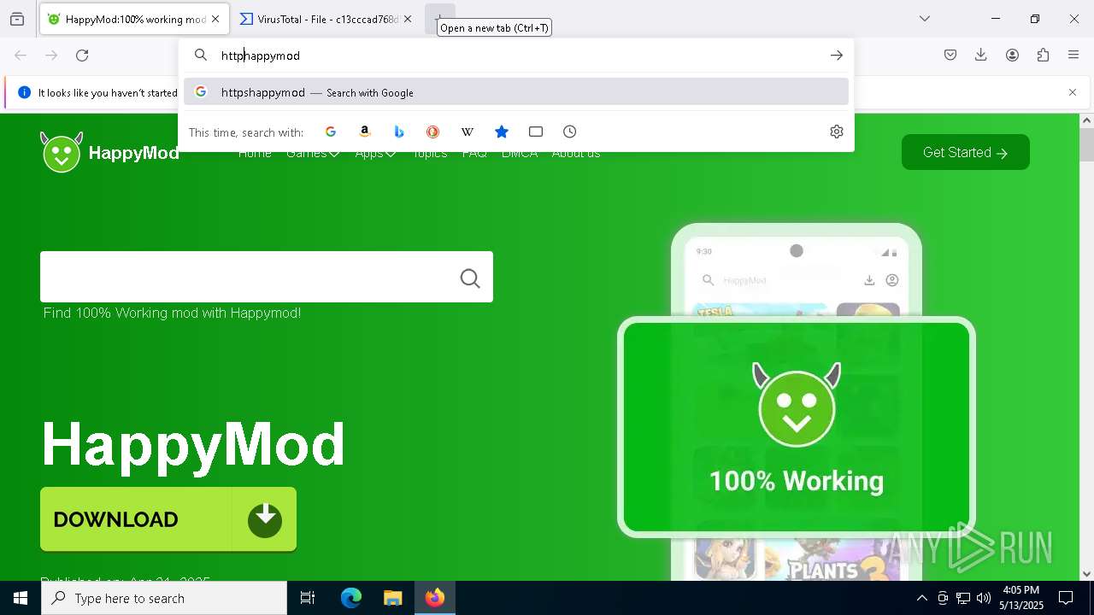This screenshot has height=615, width=1094.
Task: Search with Google one-off icon
Action: [x=331, y=132]
